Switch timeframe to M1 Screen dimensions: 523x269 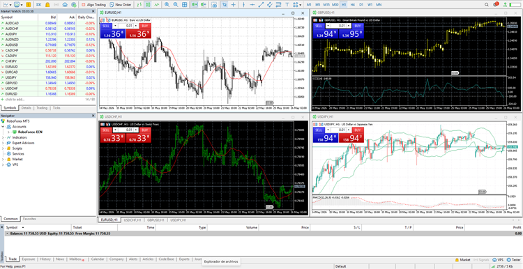pos(309,5)
